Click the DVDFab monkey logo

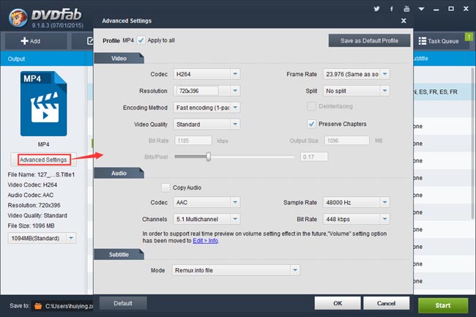[x=18, y=18]
